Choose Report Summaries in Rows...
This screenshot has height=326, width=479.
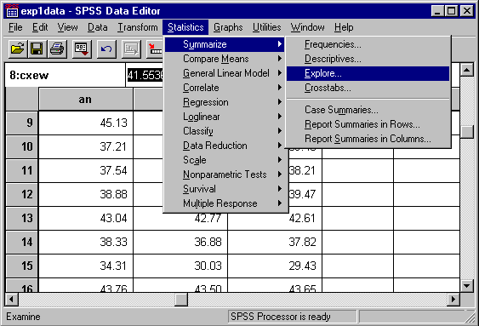click(368, 124)
